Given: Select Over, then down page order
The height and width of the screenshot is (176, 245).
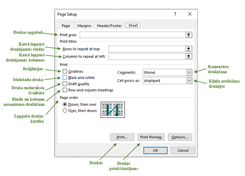Looking at the screenshot, I should coord(65,111).
